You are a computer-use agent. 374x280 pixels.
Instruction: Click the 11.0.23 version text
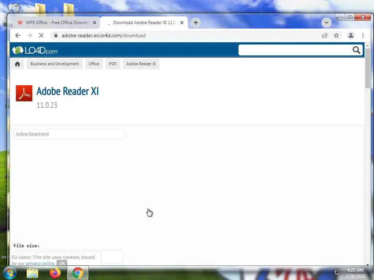pyautogui.click(x=47, y=105)
